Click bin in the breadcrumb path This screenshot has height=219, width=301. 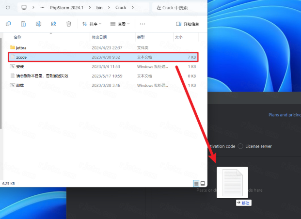coord(99,8)
